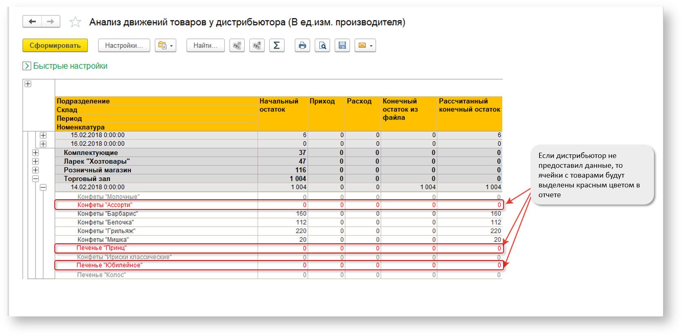The height and width of the screenshot is (336, 683).
Task: Click 14.02.2018 file ending balance 1 004
Action: point(428,187)
